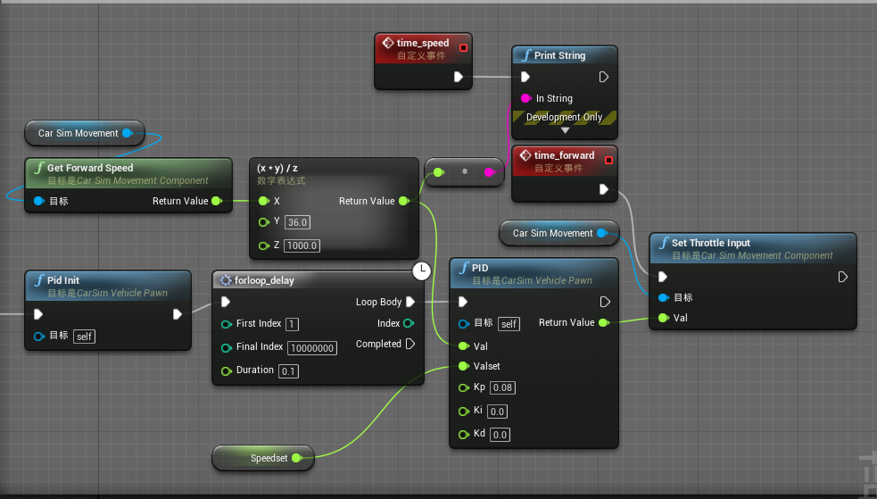Image resolution: width=877 pixels, height=499 pixels.
Task: Edit the Y value field 36.0
Action: click(297, 222)
